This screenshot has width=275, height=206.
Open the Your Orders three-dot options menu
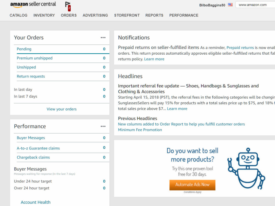click(x=103, y=38)
